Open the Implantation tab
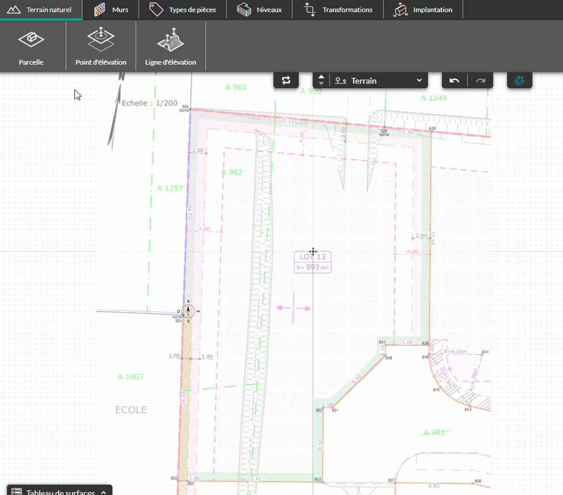The image size is (563, 495). (423, 10)
